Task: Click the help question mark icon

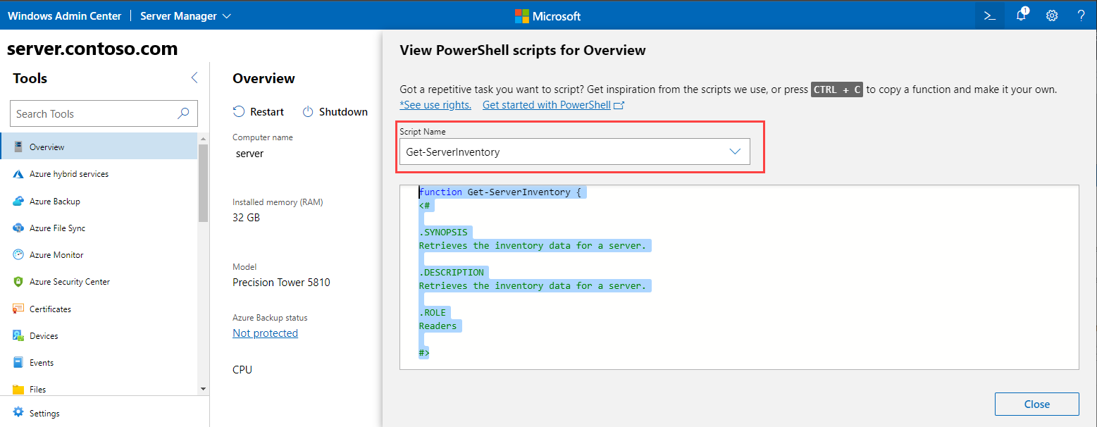Action: 1080,15
